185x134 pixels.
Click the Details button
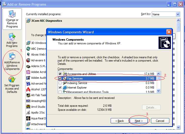151,108
